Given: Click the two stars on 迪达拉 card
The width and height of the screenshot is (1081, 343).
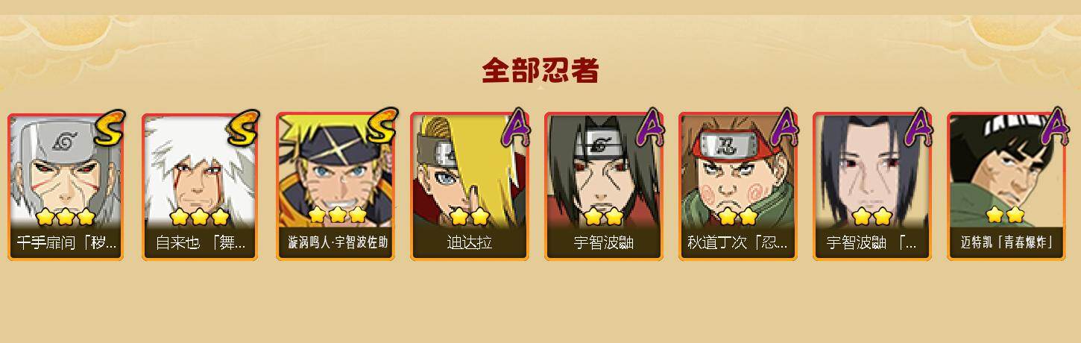Looking at the screenshot, I should [470, 217].
